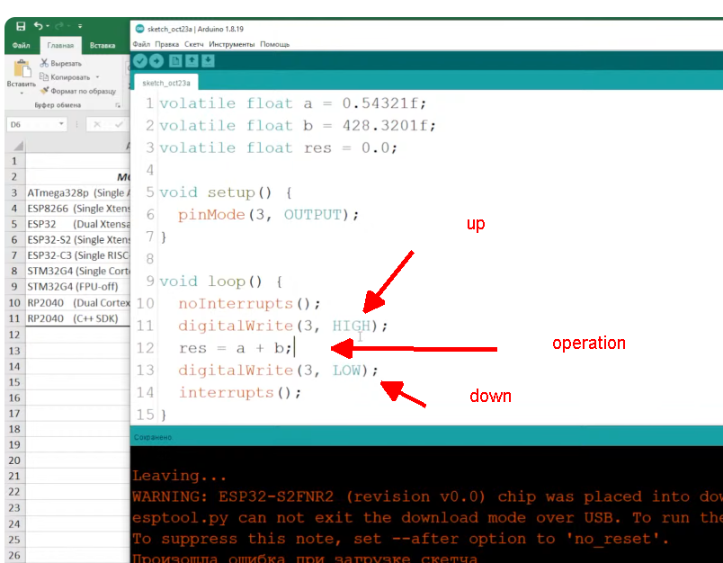The height and width of the screenshot is (563, 723).
Task: Open a sketch using the up-arrow icon
Action: point(192,61)
